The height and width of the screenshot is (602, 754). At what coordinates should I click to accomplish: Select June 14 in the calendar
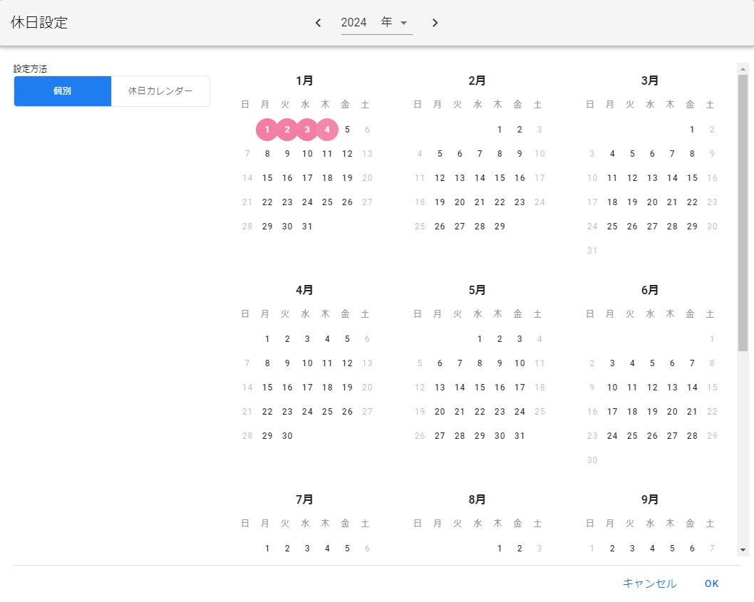(x=692, y=388)
